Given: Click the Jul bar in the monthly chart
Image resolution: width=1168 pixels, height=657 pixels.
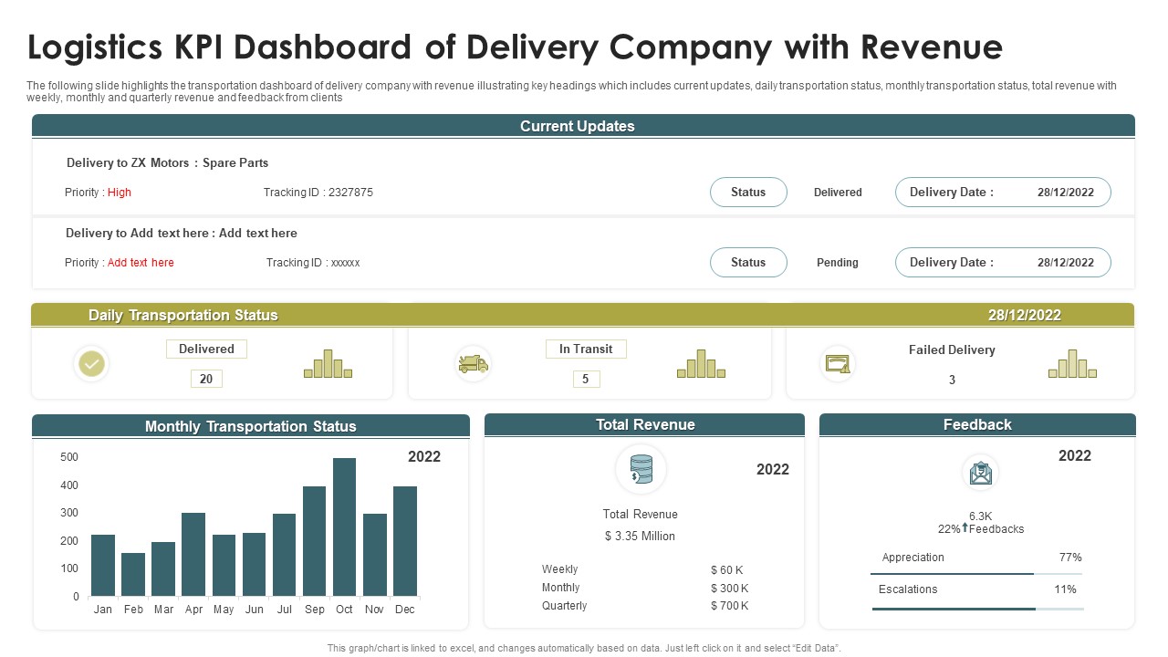Looking at the screenshot, I should [x=284, y=555].
